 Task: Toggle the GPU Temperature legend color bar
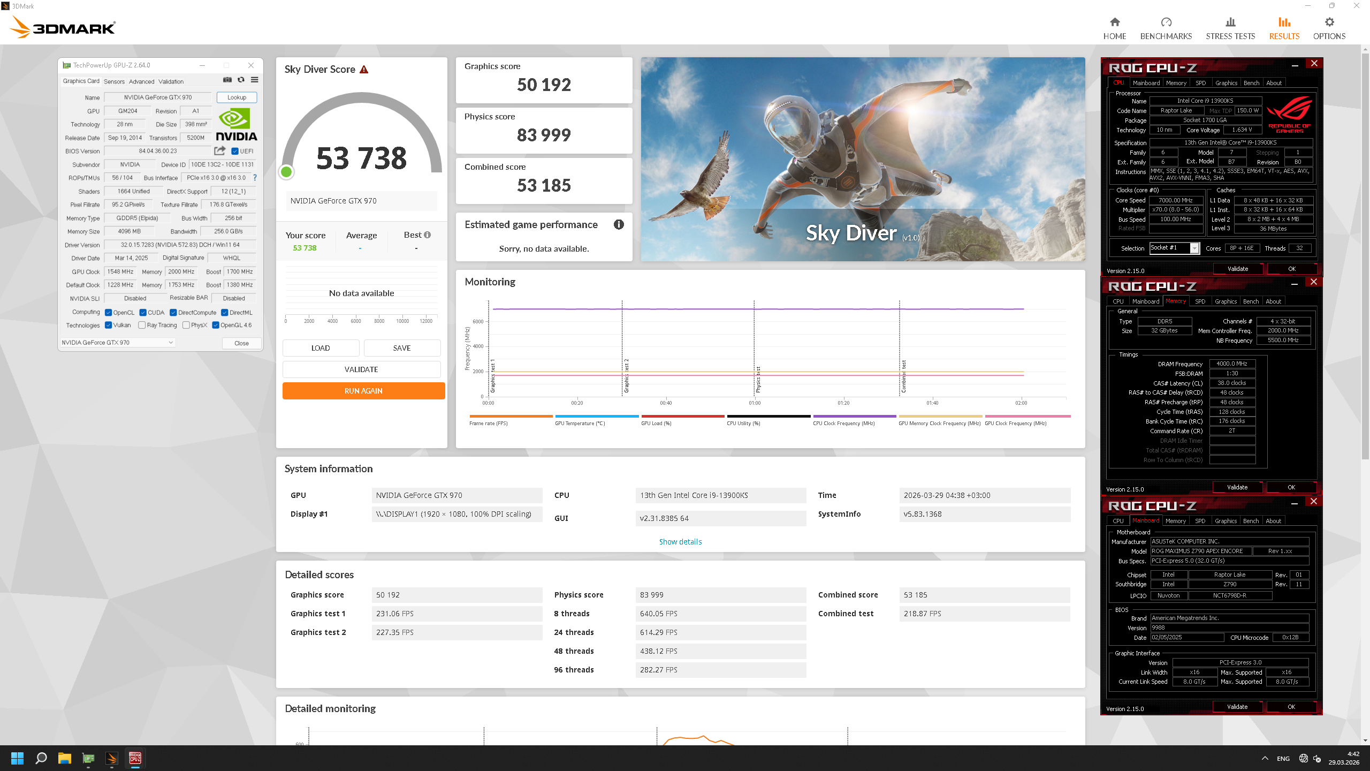[597, 416]
